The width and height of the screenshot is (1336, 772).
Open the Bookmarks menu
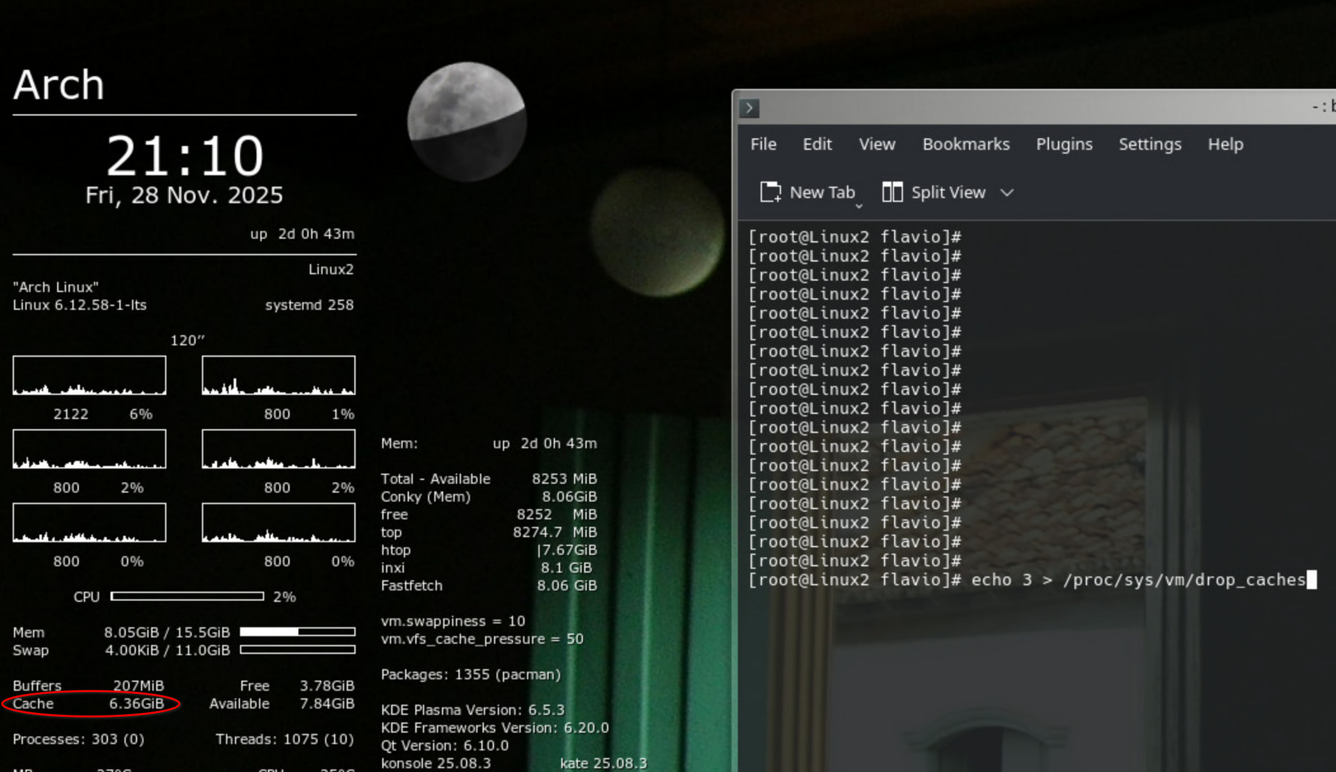[966, 144]
